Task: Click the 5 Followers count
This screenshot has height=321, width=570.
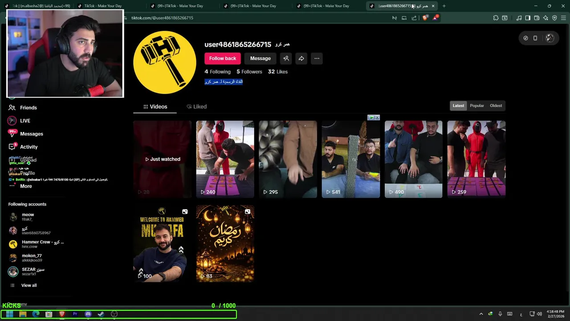Action: [x=249, y=72]
